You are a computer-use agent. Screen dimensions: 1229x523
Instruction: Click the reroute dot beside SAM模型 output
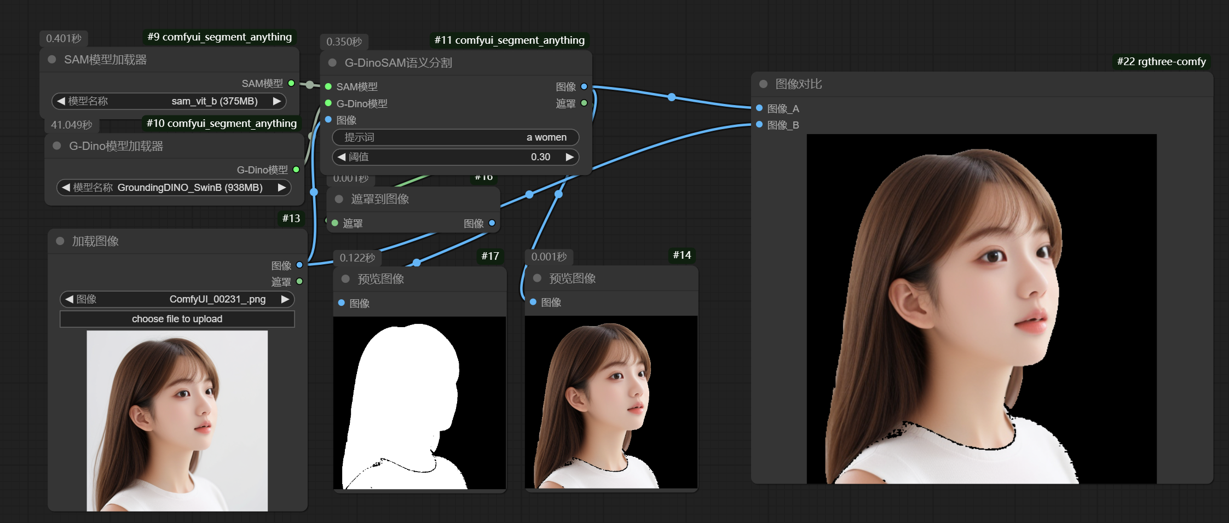[310, 85]
